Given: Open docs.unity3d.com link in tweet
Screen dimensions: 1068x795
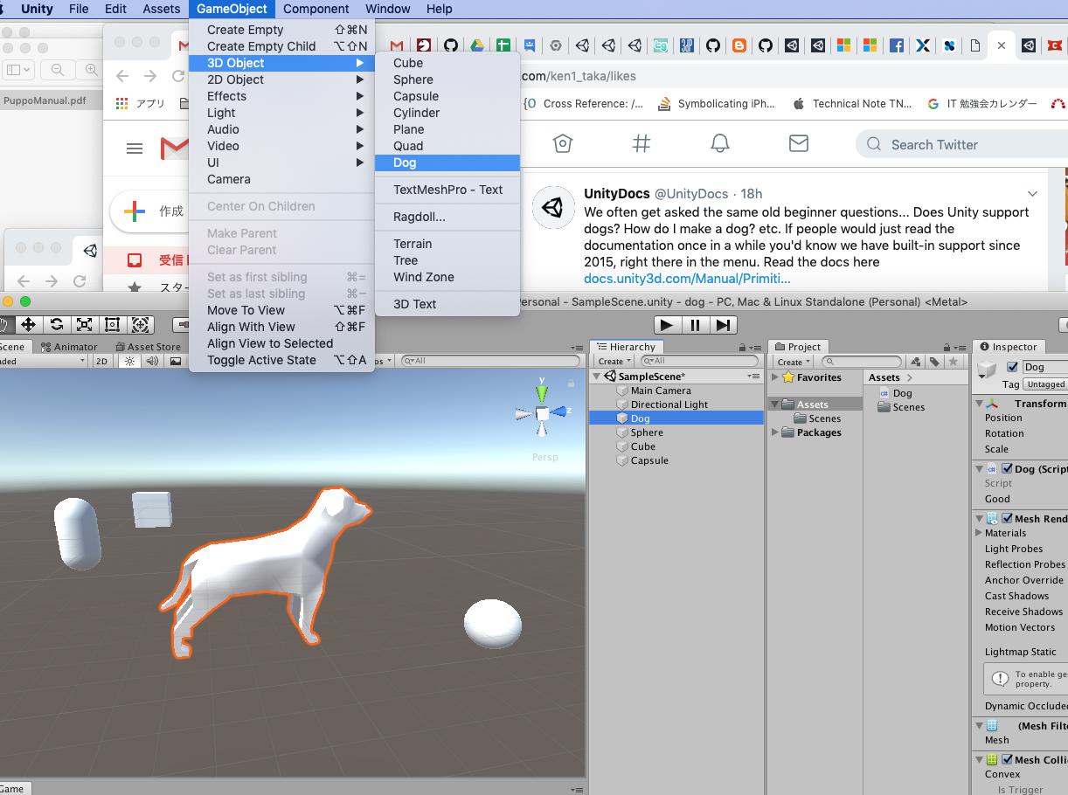Looking at the screenshot, I should (x=687, y=279).
